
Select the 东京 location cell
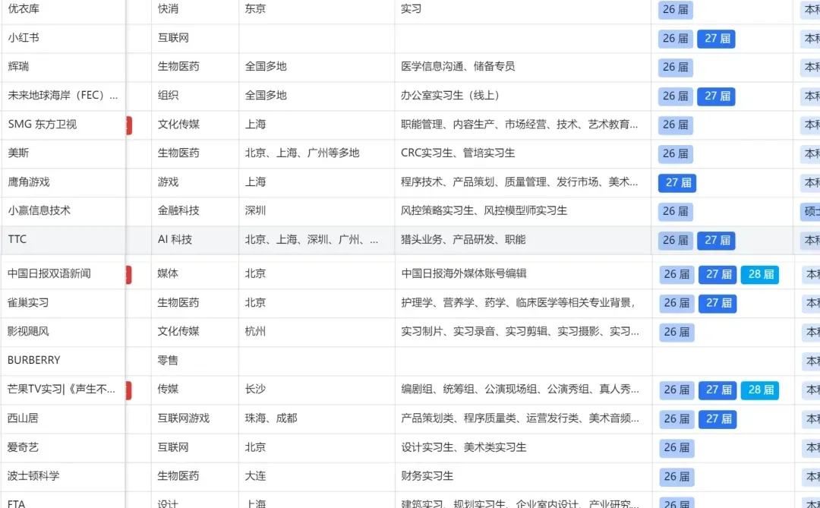point(256,9)
